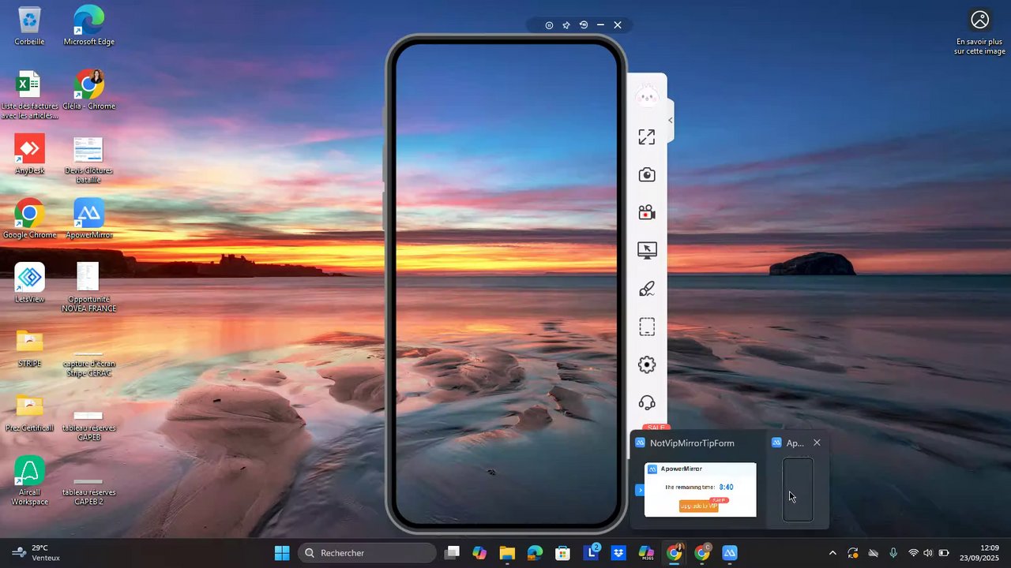Select tableau réserves CAPEB desktop file
The width and height of the screenshot is (1011, 568).
pos(88,425)
